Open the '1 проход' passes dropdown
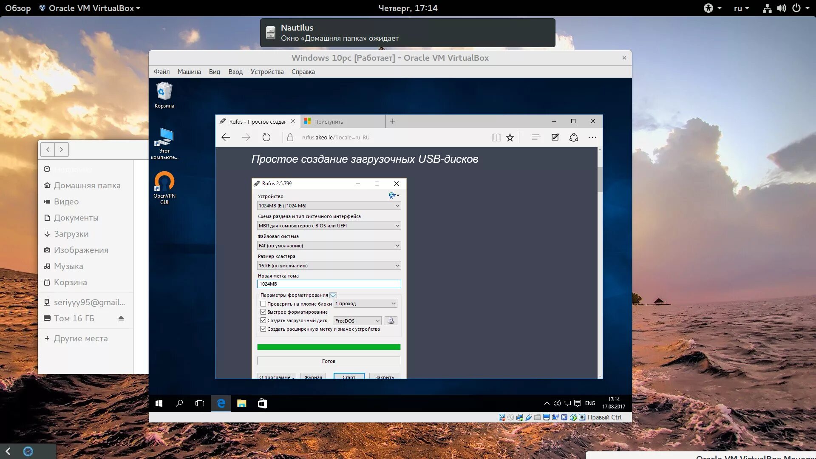816x459 pixels. [365, 303]
